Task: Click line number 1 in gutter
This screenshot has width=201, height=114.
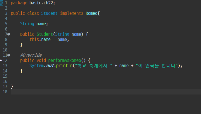Action: coord(6,3)
